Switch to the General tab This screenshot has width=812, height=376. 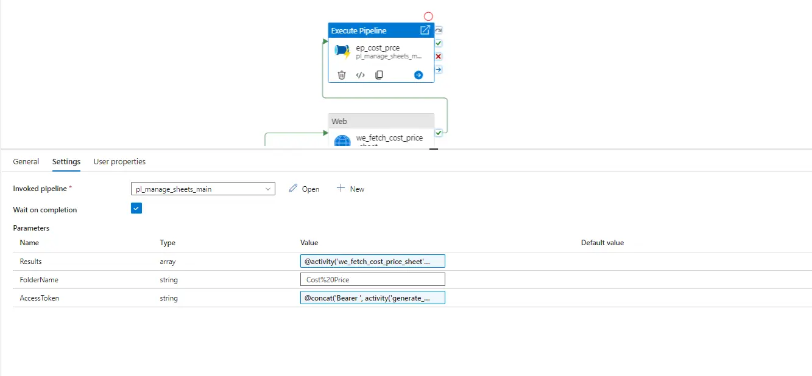tap(26, 161)
